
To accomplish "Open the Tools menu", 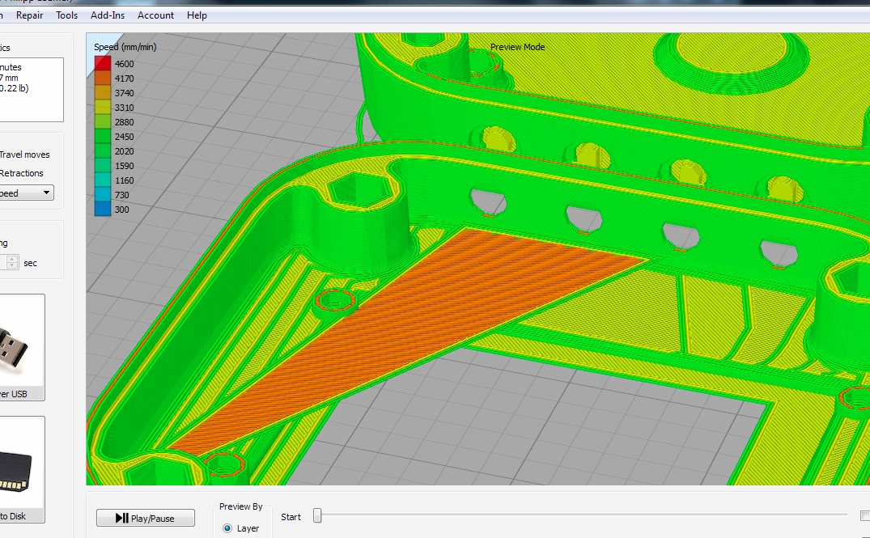I will [66, 15].
